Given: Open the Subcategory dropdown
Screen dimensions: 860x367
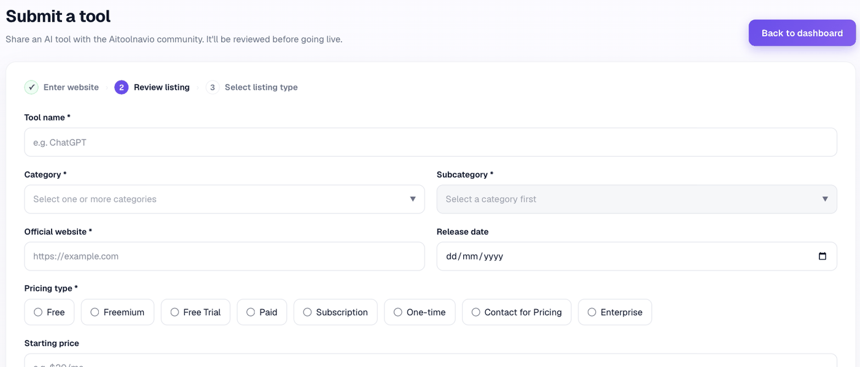Looking at the screenshot, I should 636,199.
